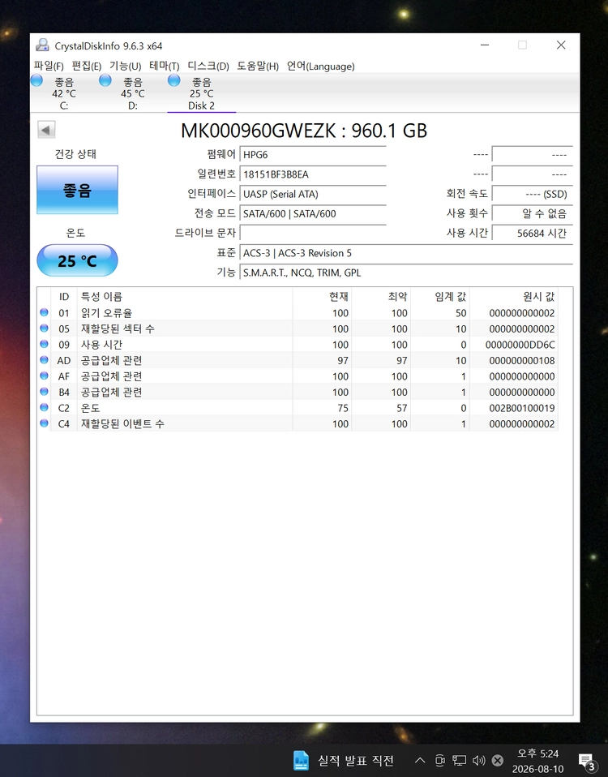Click status orb of row C2 온도

click(44, 407)
